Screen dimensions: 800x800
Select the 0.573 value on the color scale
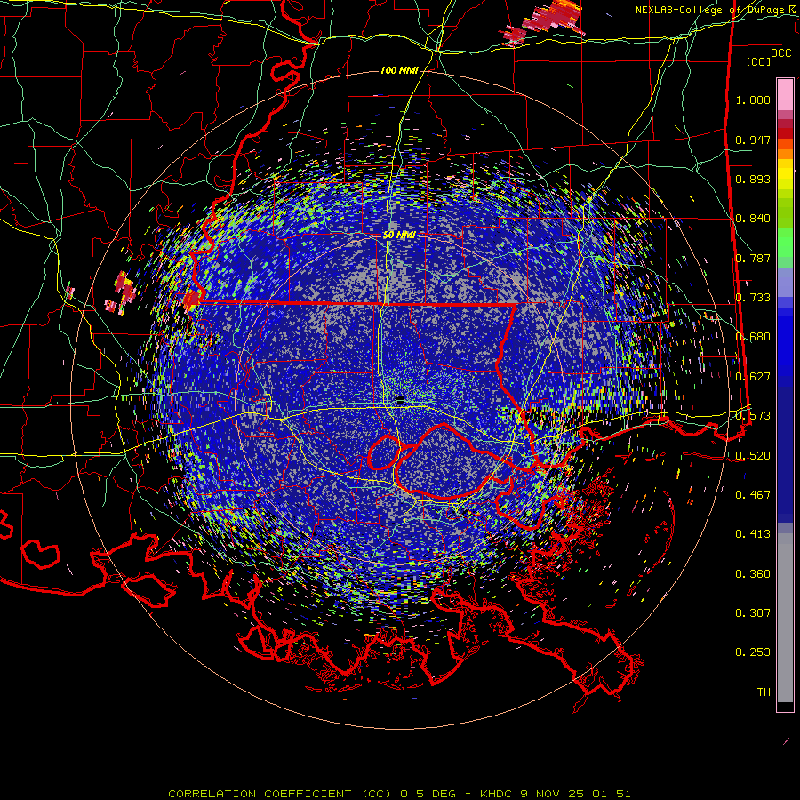coord(753,416)
